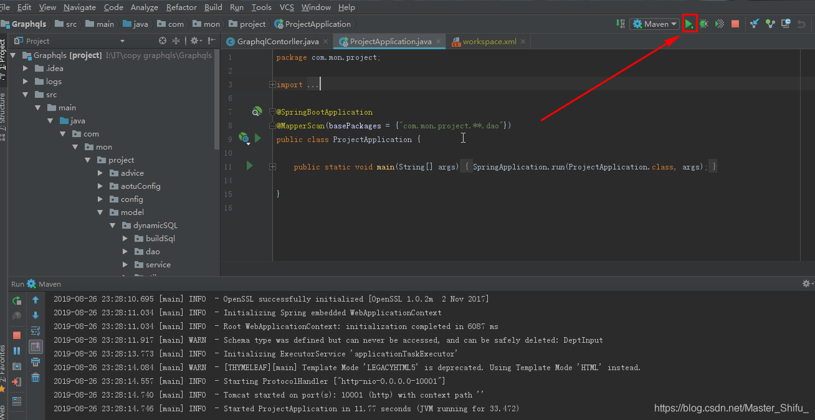Image resolution: width=815 pixels, height=420 pixels.
Task: Collapse the main folder node
Action: click(38, 108)
